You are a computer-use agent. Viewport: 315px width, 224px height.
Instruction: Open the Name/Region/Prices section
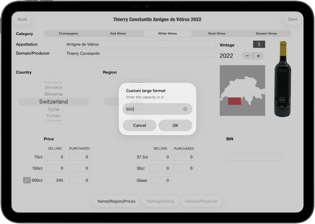point(117,201)
